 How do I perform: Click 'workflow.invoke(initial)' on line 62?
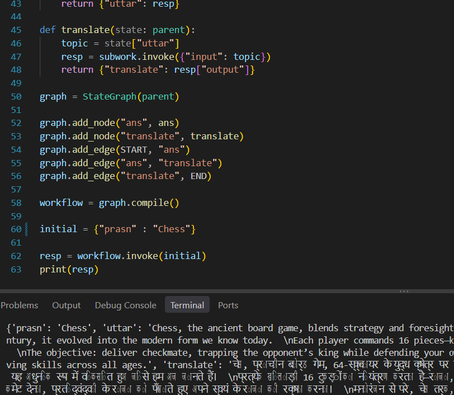click(x=141, y=256)
